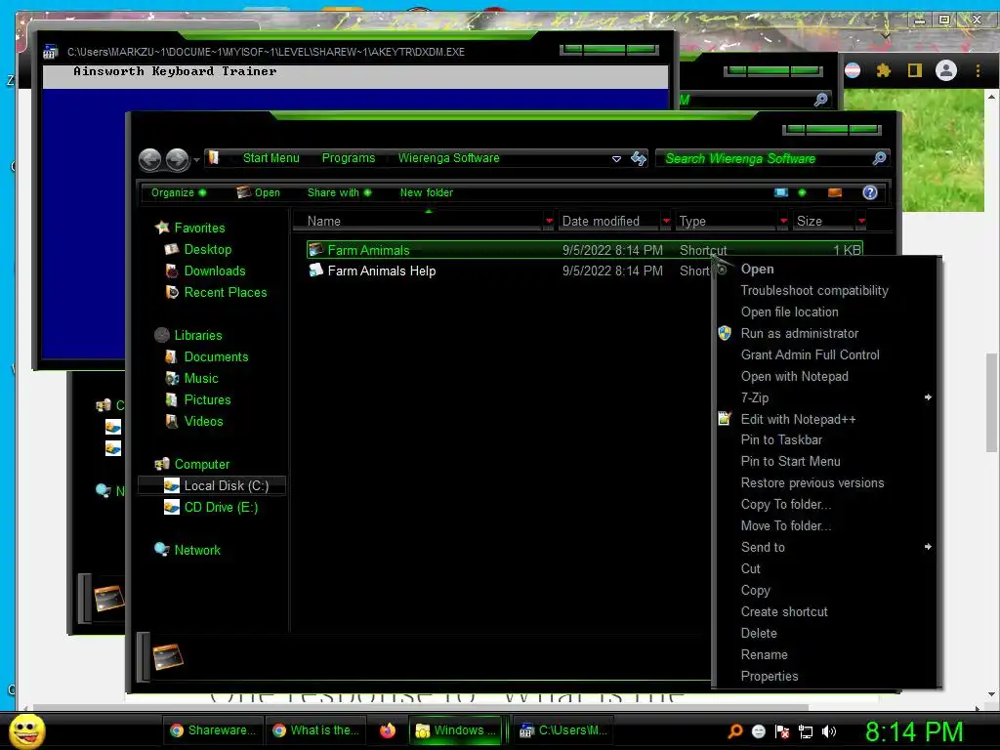Switch to the C:\Users\M... taskbar button
The height and width of the screenshot is (750, 1000).
(x=563, y=730)
